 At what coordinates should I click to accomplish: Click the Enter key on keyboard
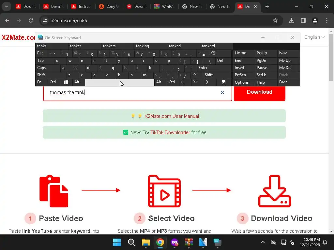click(x=214, y=68)
